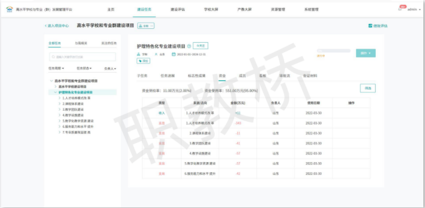Click the circle icon beside 护理特色化专业建设项目 title
This screenshot has height=208, width=425.
coord(189,46)
